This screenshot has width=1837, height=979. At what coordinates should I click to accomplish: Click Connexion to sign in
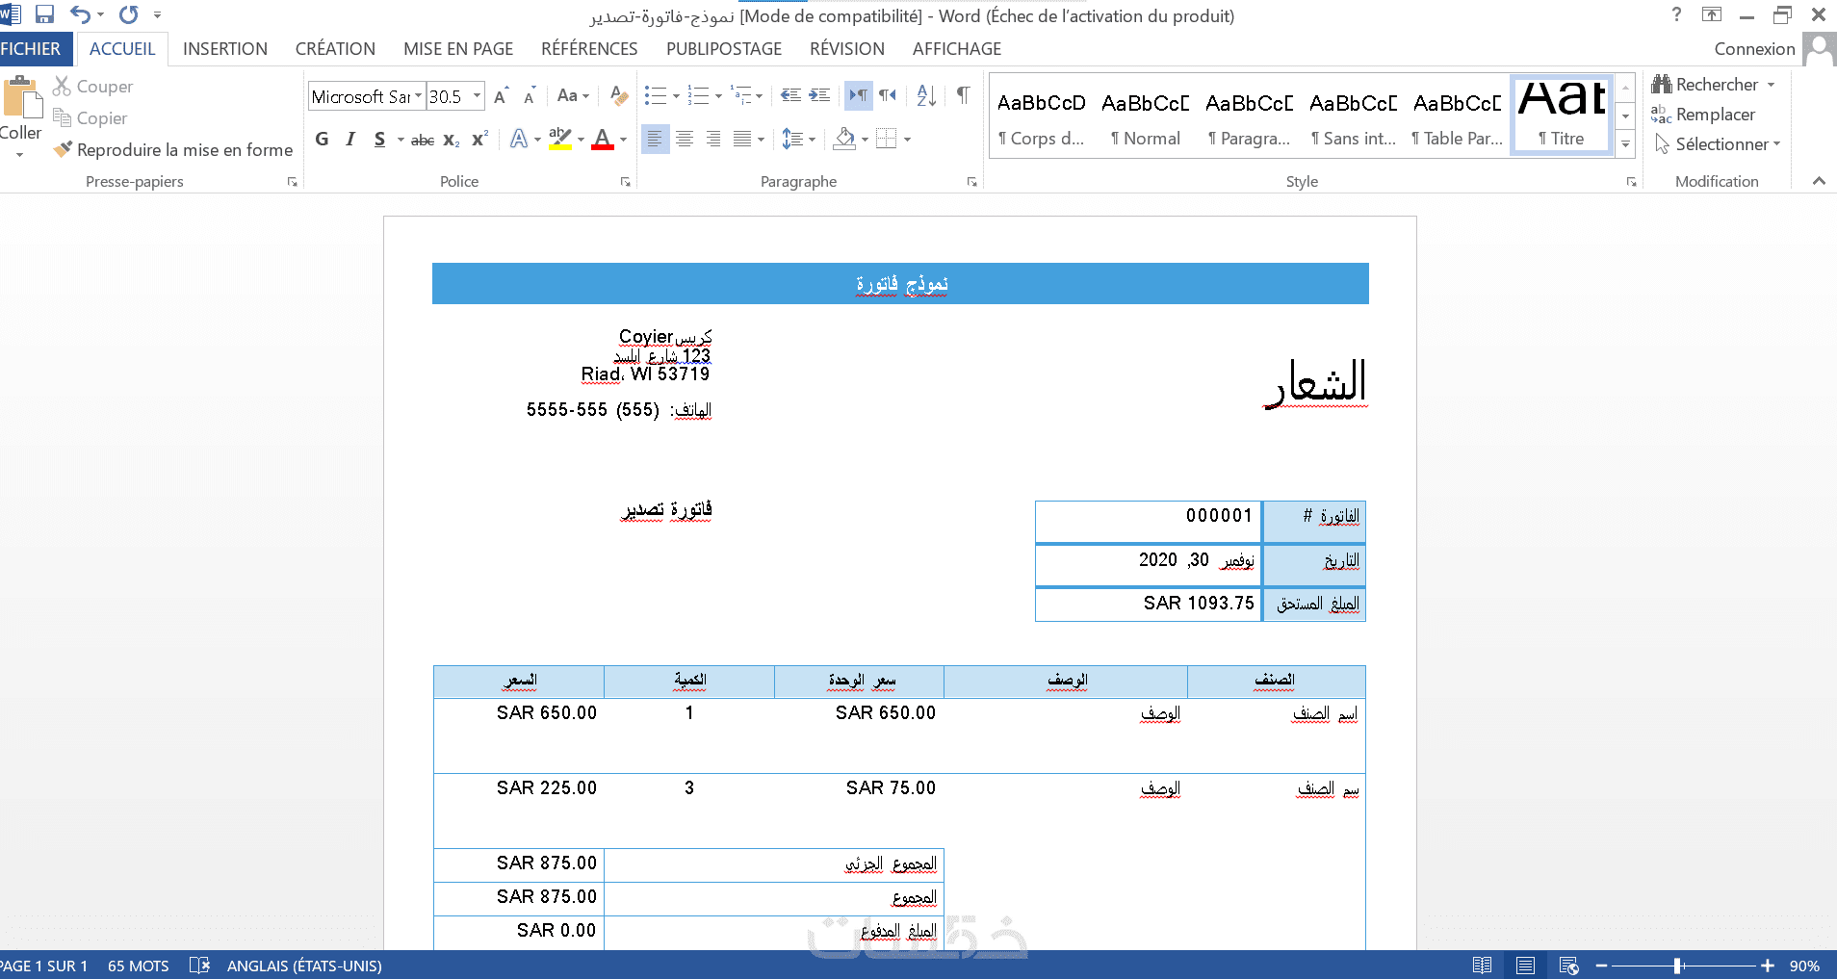(x=1754, y=49)
